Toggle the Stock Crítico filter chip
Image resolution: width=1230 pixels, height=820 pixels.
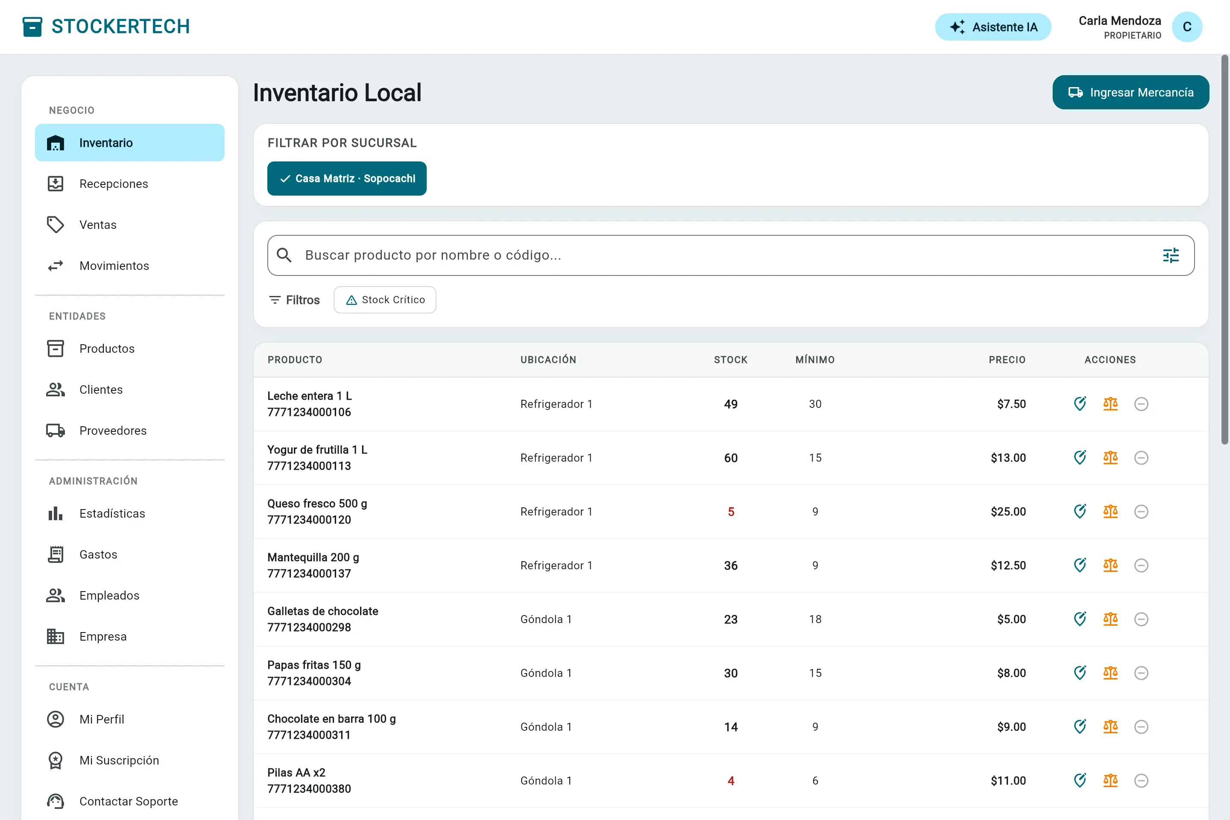(385, 300)
